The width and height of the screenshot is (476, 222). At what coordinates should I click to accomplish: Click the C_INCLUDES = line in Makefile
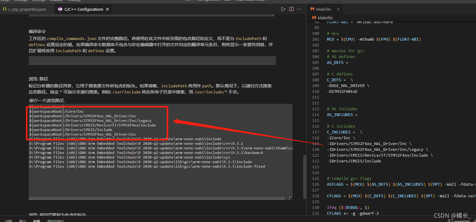(344, 132)
